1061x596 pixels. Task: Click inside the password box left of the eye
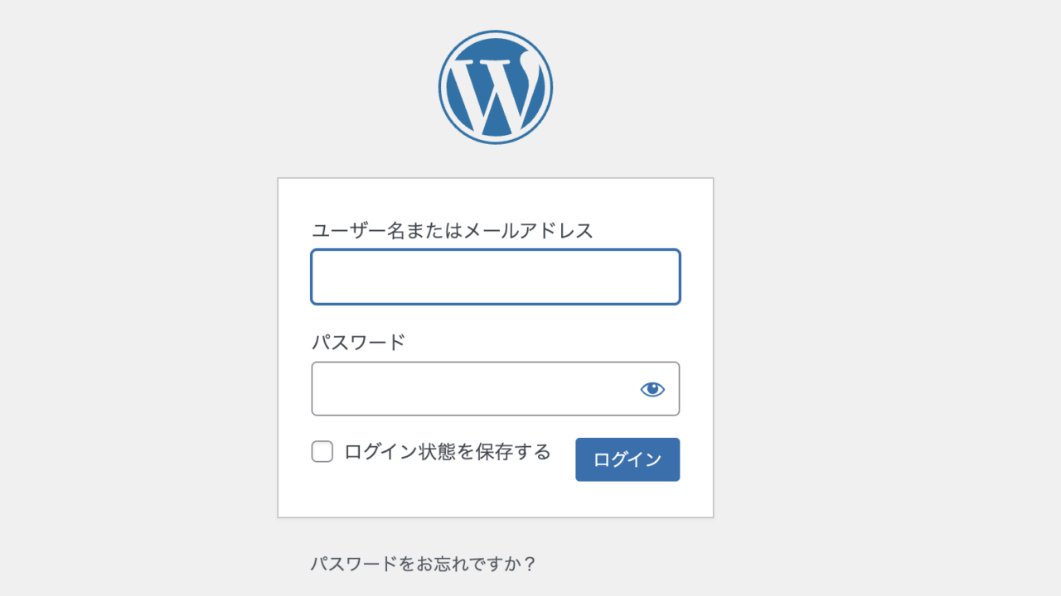pyautogui.click(x=472, y=389)
